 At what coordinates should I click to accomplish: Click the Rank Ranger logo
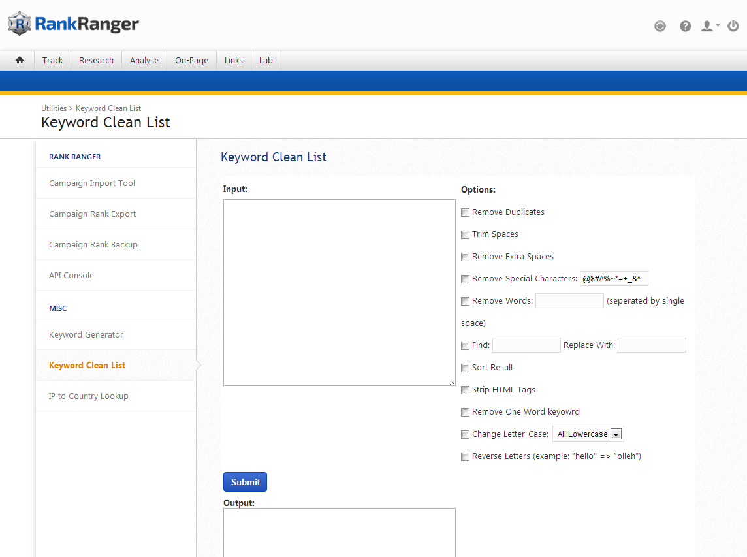point(73,25)
